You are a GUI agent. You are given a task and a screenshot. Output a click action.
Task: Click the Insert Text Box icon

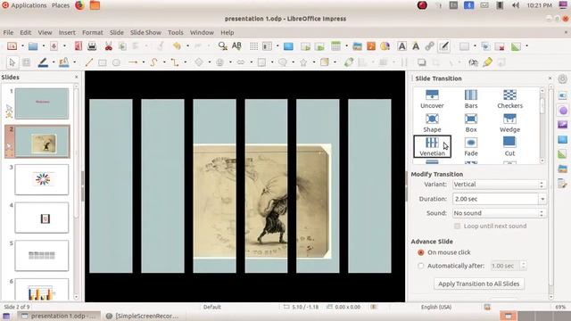pos(402,46)
